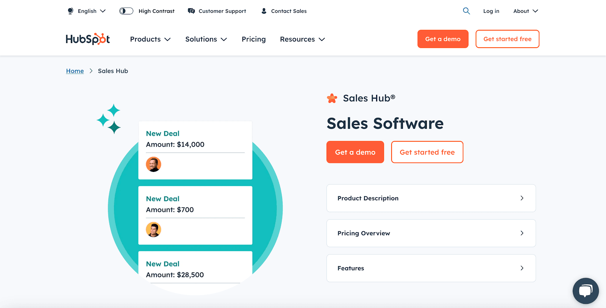This screenshot has height=308, width=606.
Task: Click the Amount: $700 text
Action: pyautogui.click(x=170, y=210)
